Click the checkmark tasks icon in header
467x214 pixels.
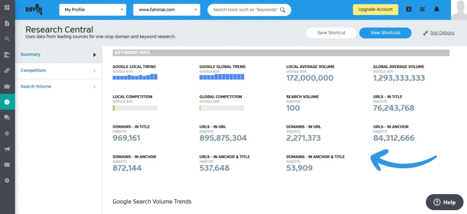pos(422,9)
